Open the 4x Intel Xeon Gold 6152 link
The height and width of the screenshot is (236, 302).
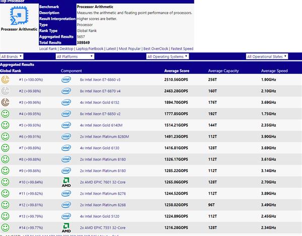pos(100,102)
